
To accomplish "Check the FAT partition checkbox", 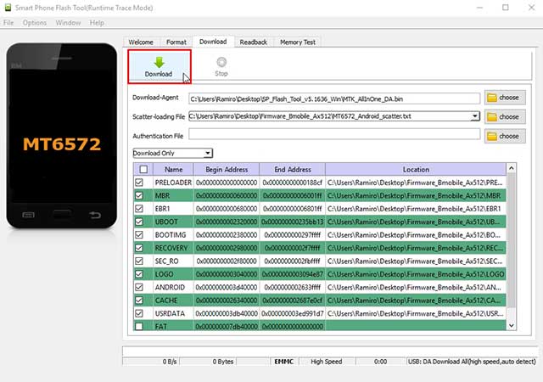I will point(139,326).
